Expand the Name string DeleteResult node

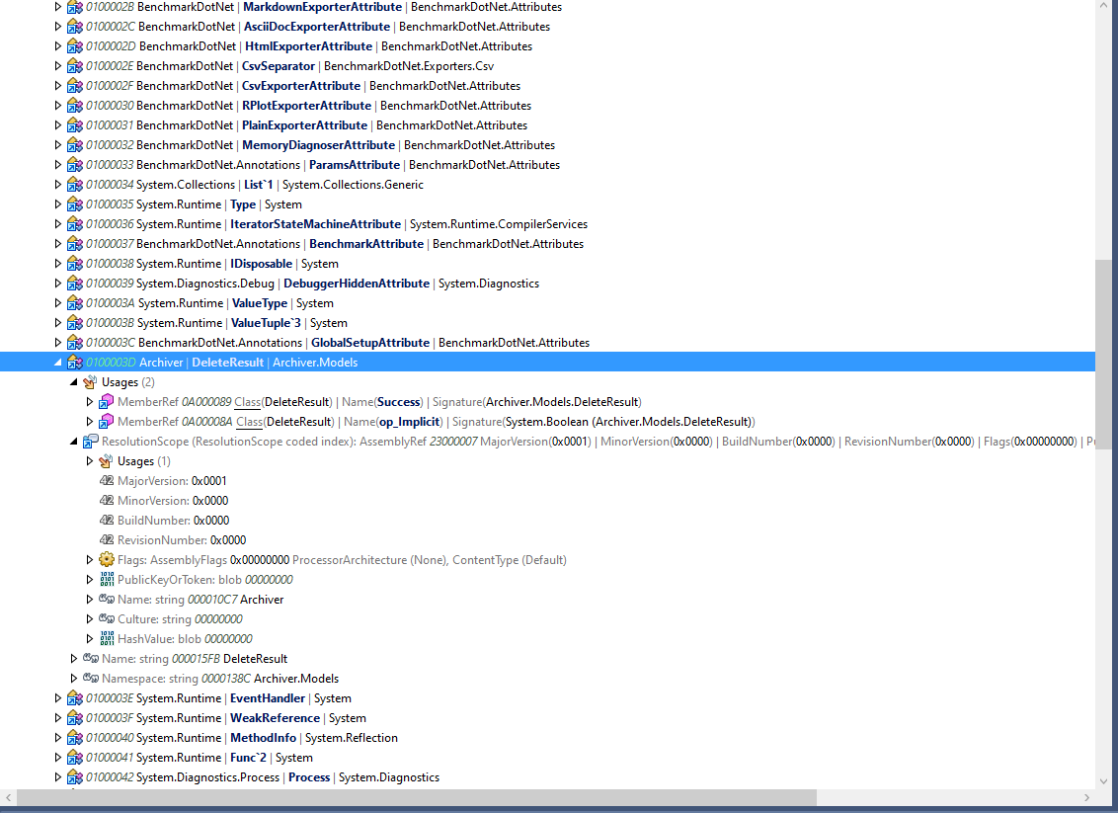[73, 659]
